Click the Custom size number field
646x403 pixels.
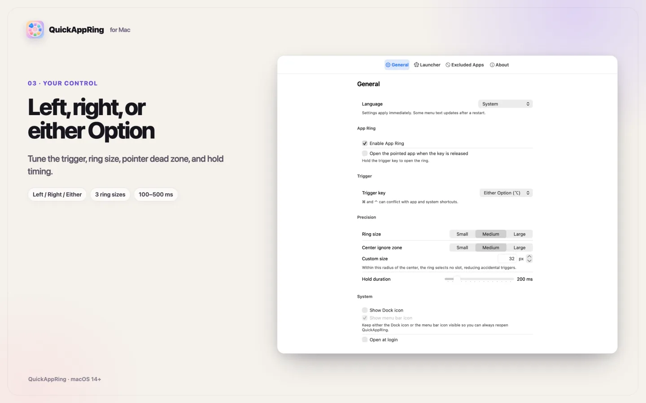point(507,259)
